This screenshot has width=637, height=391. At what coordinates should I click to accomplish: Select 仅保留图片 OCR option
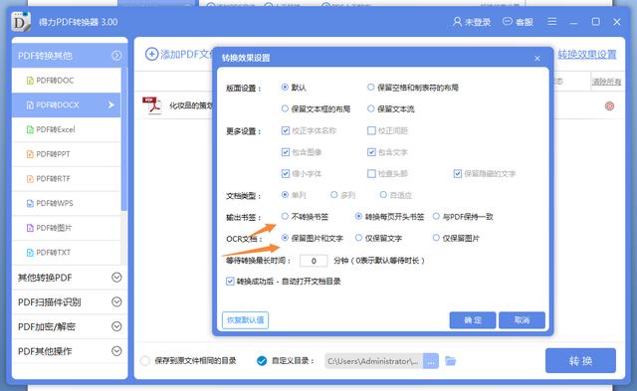pyautogui.click(x=436, y=238)
